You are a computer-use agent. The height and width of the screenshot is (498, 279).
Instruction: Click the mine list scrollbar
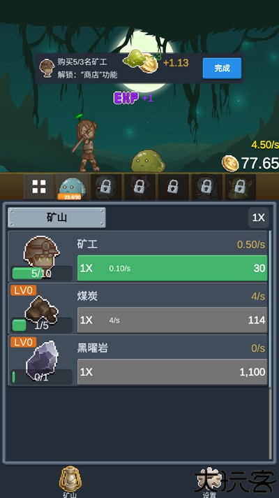click(270, 345)
